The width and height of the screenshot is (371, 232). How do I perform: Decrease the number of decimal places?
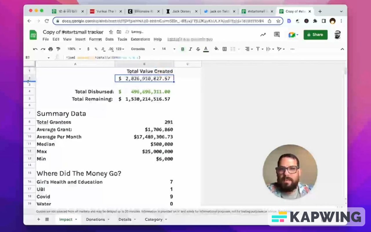pyautogui.click(x=103, y=49)
